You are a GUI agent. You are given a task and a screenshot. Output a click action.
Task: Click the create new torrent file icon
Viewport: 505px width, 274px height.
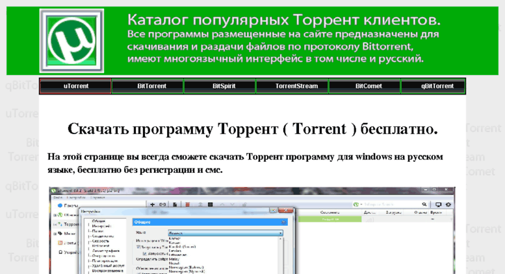point(175,205)
